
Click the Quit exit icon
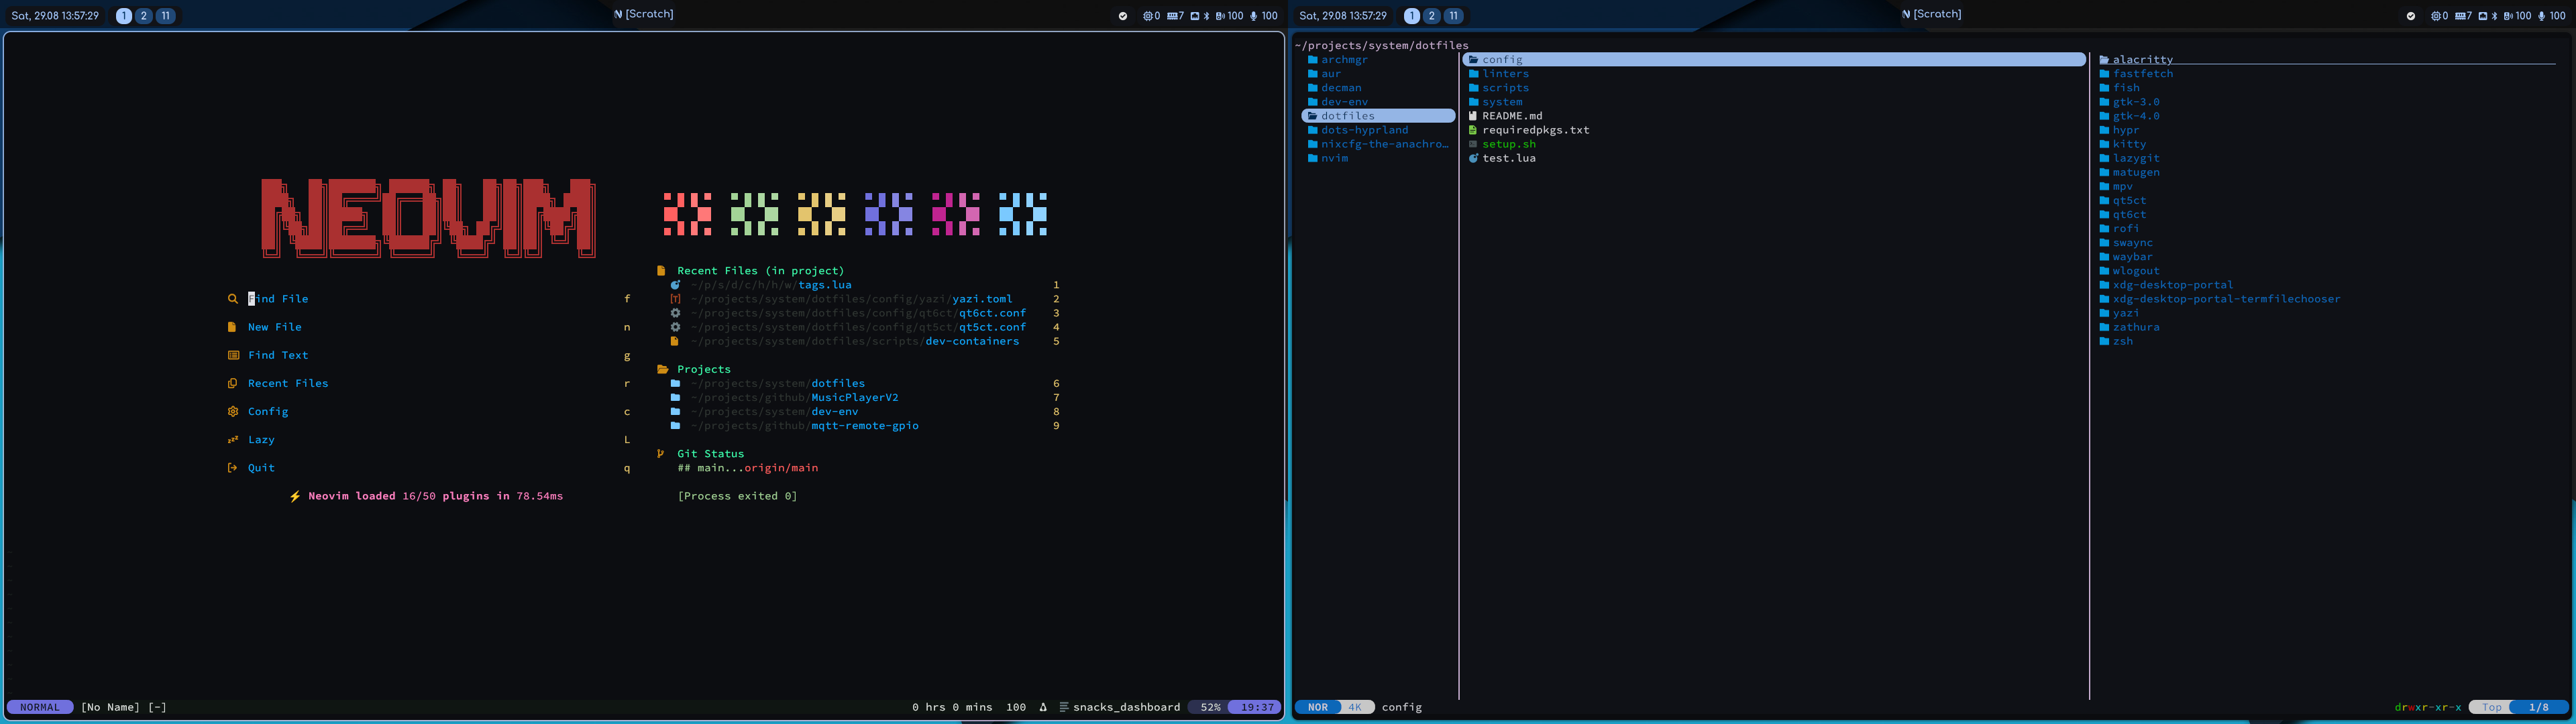[232, 467]
